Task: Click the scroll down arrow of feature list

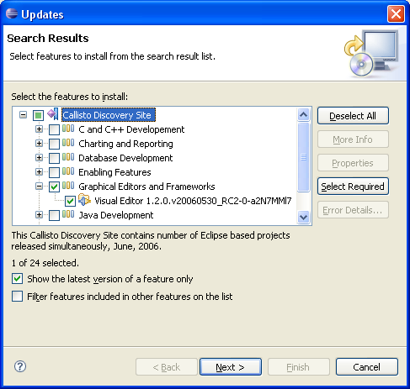Action: (x=303, y=217)
